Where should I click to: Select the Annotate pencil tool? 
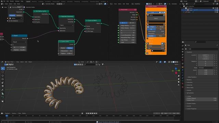click(3, 90)
